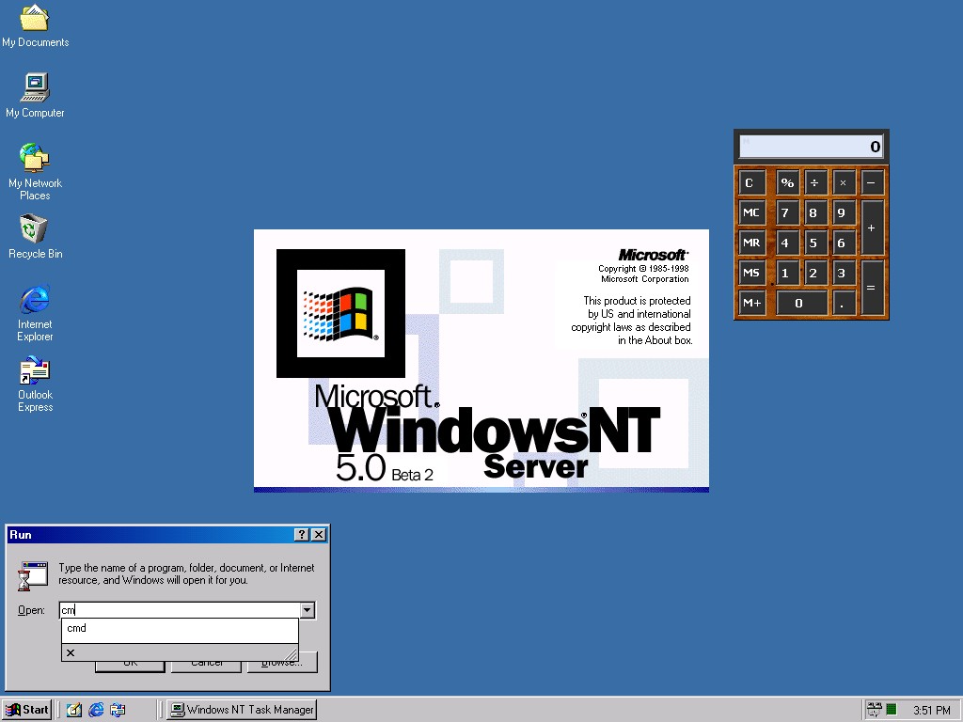Click the calculator MR memory recall key
Screen dimensions: 963x722
pos(751,243)
